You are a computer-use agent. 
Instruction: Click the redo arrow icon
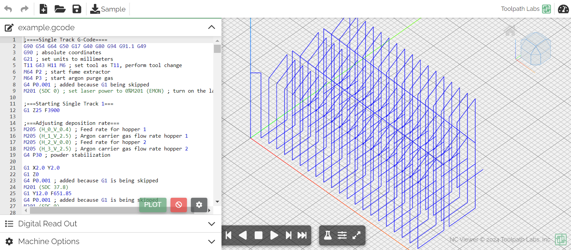click(25, 9)
